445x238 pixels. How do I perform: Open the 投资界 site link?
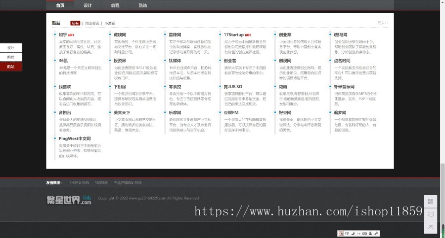point(120,61)
